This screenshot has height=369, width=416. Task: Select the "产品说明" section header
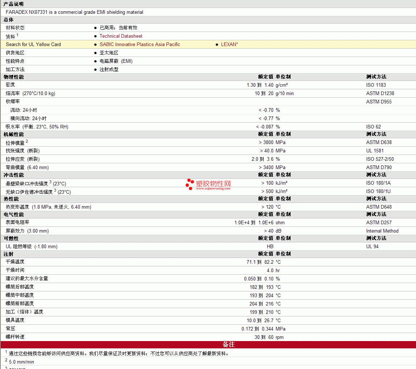click(x=13, y=4)
